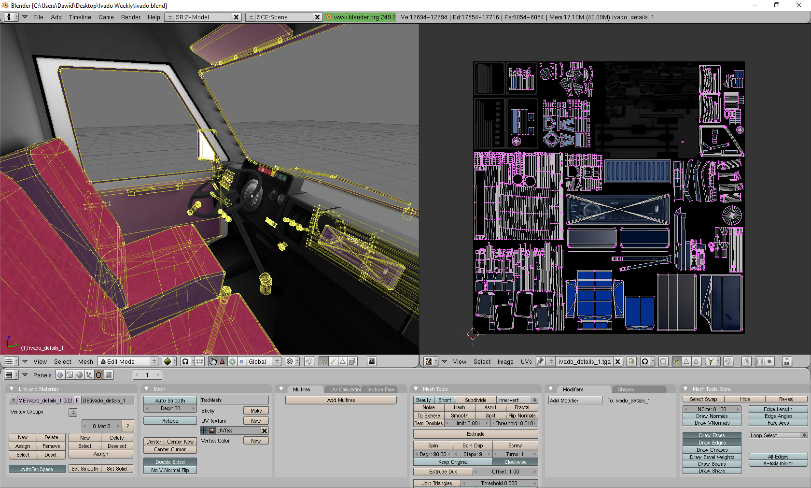This screenshot has height=488, width=811.
Task: Open Shading context sphere icon
Action: tap(80, 375)
